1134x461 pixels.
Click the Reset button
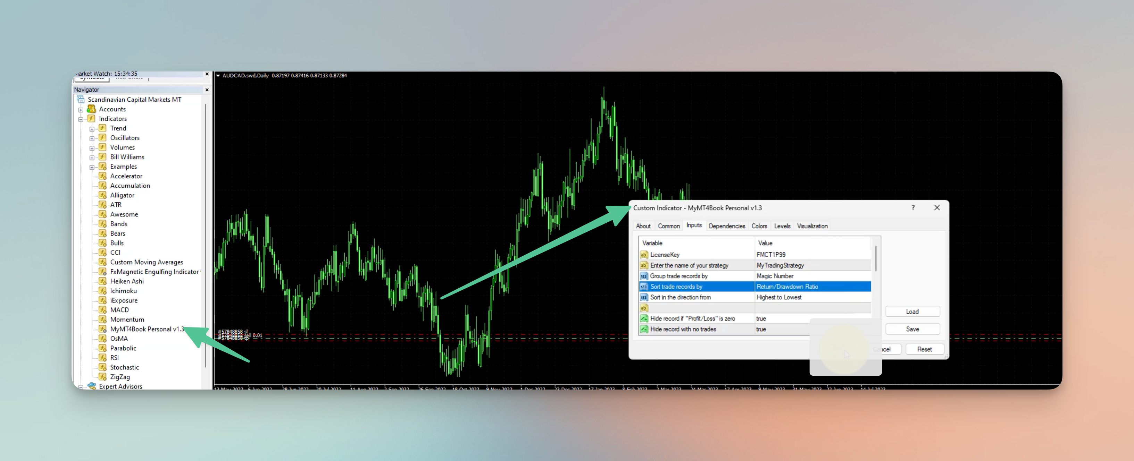[924, 349]
